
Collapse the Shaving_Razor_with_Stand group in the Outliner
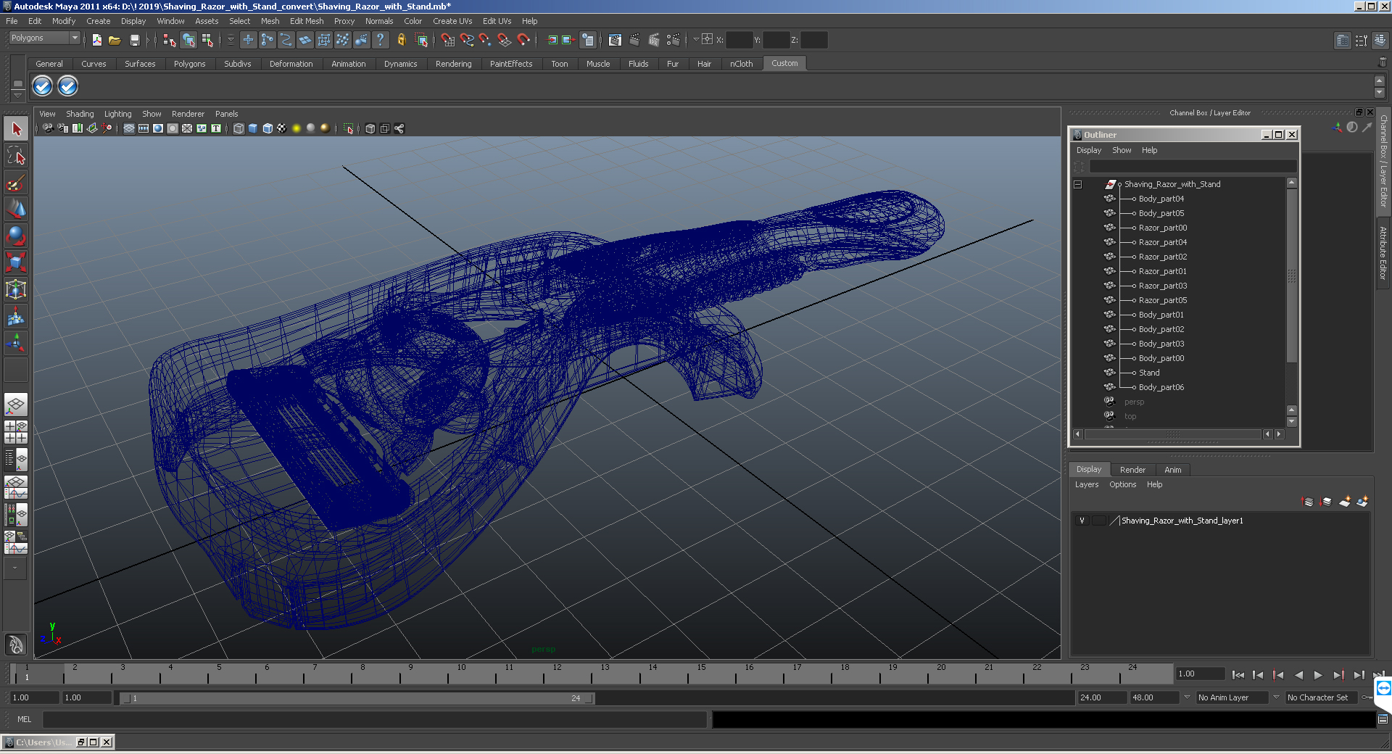[1078, 184]
